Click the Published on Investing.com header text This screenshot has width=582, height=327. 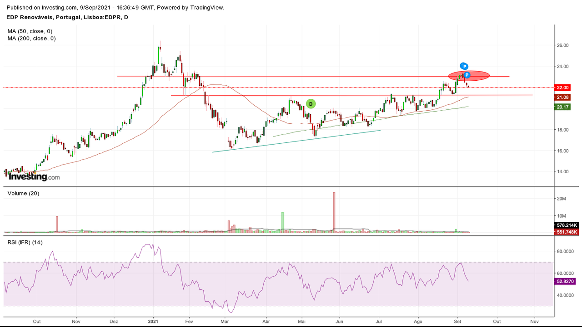coord(115,8)
